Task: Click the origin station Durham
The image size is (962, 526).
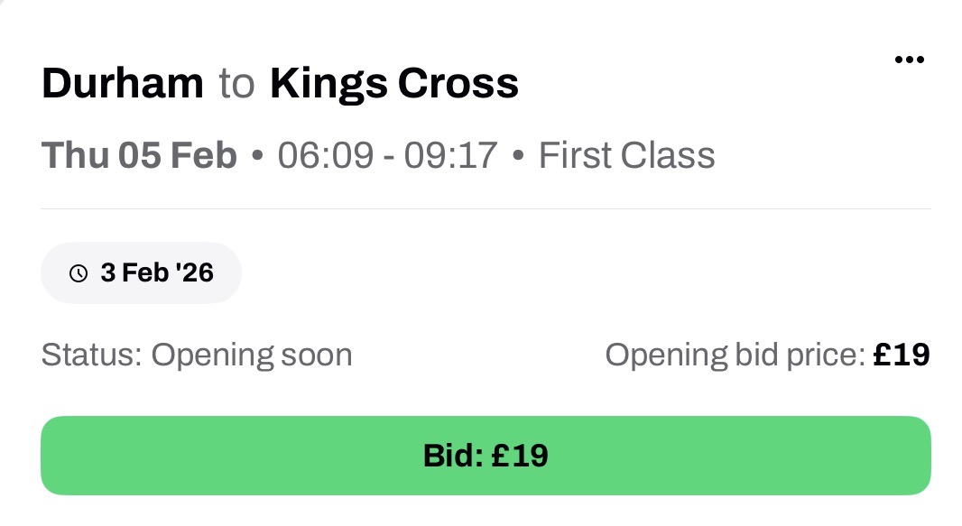Action: [x=123, y=84]
